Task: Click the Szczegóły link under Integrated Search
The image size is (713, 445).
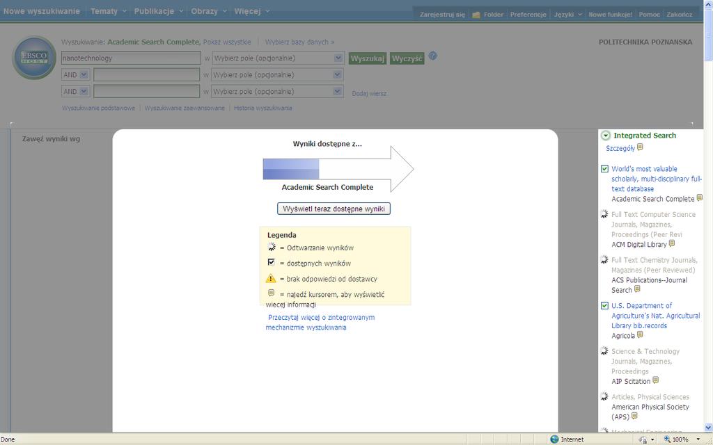Action: [620, 148]
